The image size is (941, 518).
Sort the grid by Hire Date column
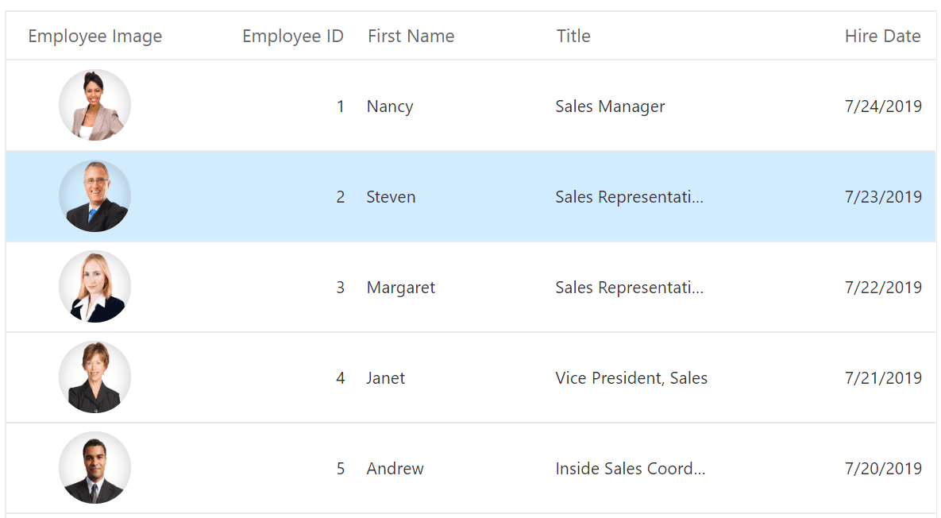883,36
